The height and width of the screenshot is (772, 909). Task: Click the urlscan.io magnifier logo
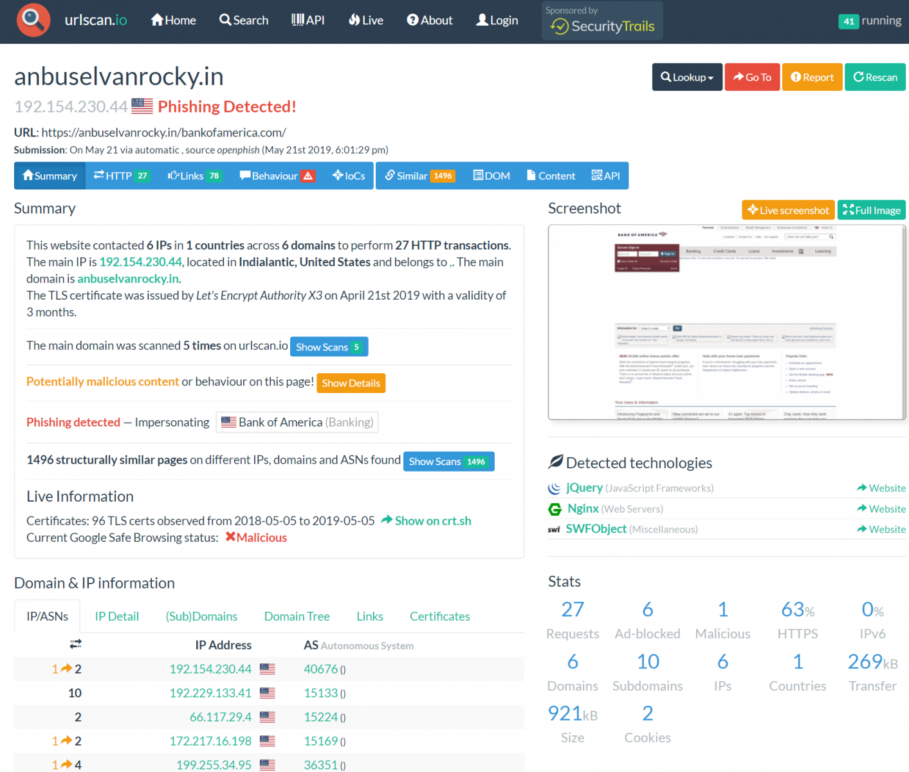click(33, 20)
